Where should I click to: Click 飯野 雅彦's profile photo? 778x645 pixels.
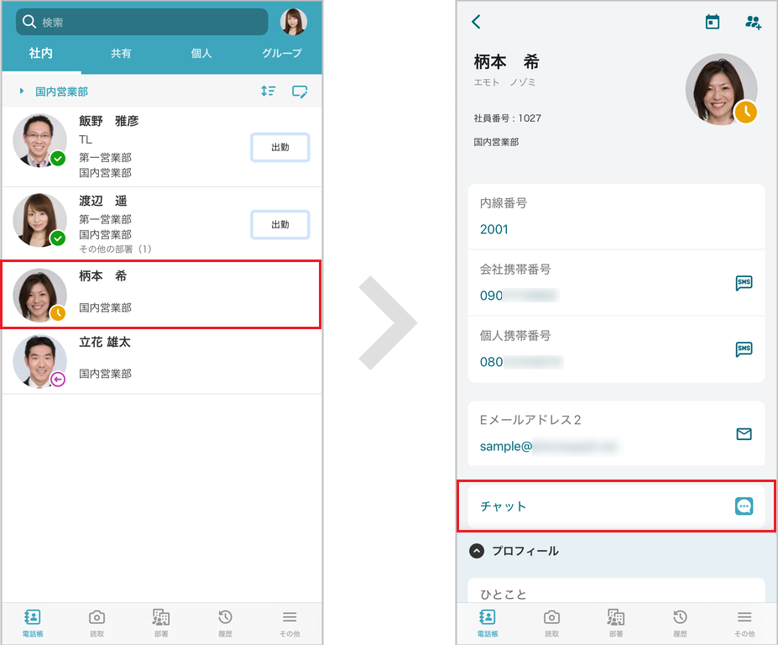pos(39,141)
